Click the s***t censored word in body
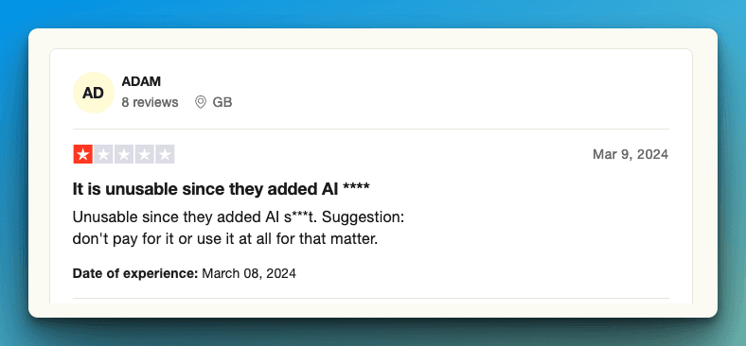The image size is (746, 346). tap(302, 217)
